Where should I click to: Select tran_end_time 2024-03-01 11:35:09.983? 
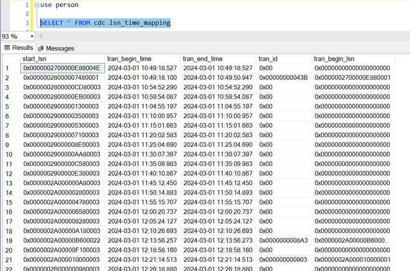[x=218, y=164]
